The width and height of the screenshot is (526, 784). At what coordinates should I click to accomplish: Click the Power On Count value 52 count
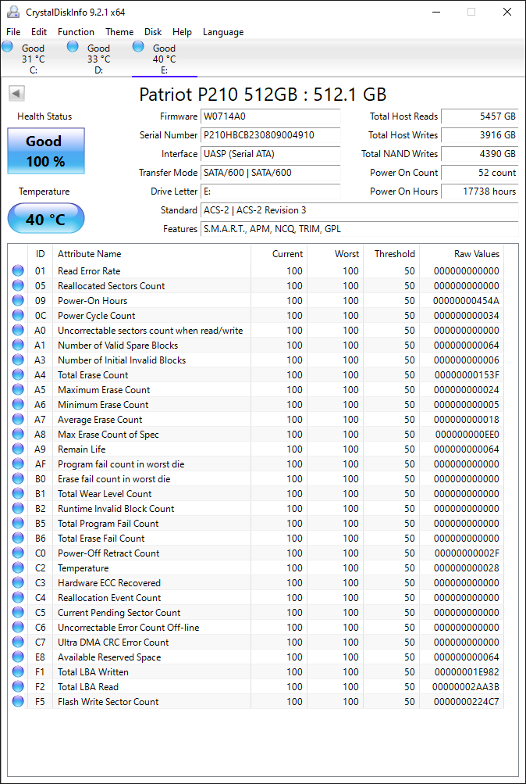click(x=480, y=173)
